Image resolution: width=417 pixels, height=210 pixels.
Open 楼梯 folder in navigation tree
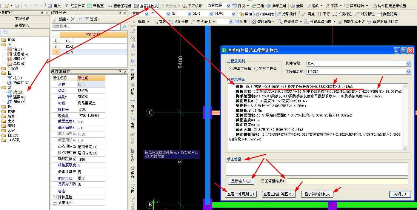click(11, 111)
